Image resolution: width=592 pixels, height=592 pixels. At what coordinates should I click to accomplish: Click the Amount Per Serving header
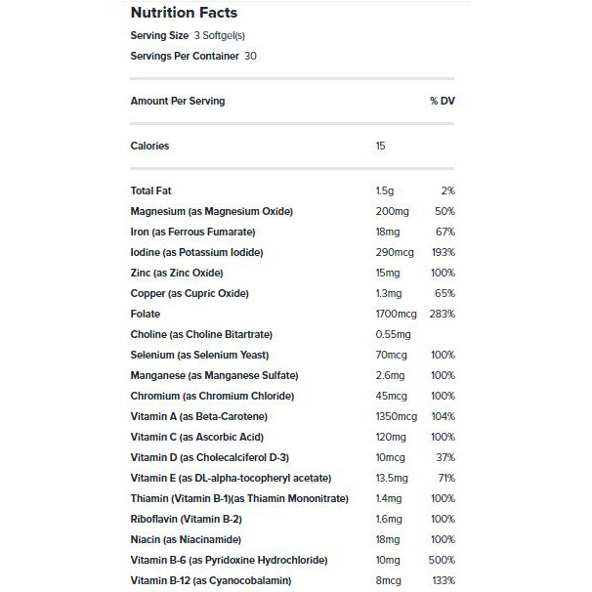(x=178, y=101)
